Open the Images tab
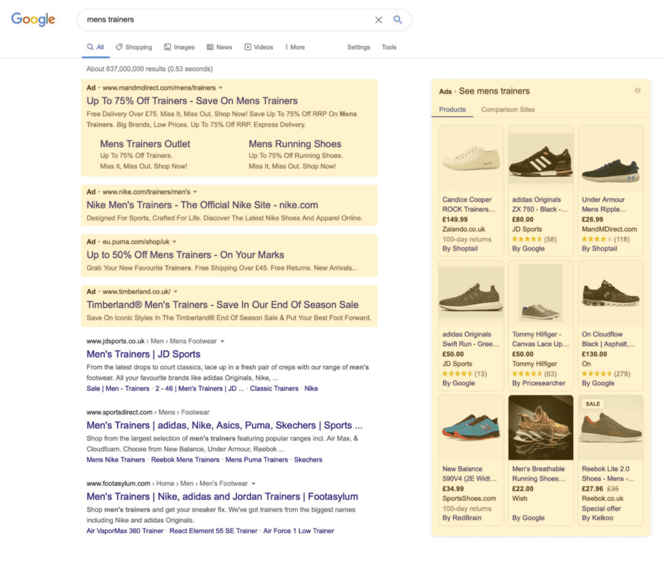Viewport: 664px width, 563px height. click(180, 47)
